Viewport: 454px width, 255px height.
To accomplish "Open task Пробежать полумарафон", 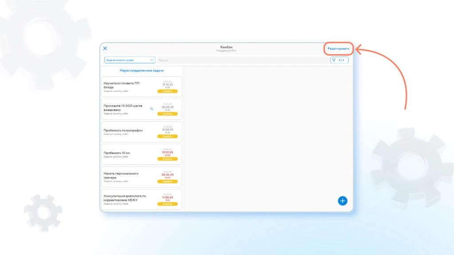I will click(x=141, y=132).
